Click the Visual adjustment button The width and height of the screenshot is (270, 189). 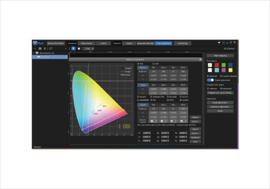pos(220,103)
